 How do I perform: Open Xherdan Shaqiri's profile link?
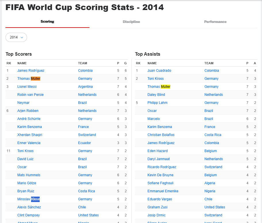coord(30,135)
